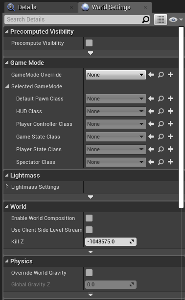Select the World Settings tab
This screenshot has height=300, width=185.
point(115,7)
